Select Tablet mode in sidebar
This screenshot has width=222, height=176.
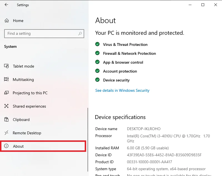[24, 66]
